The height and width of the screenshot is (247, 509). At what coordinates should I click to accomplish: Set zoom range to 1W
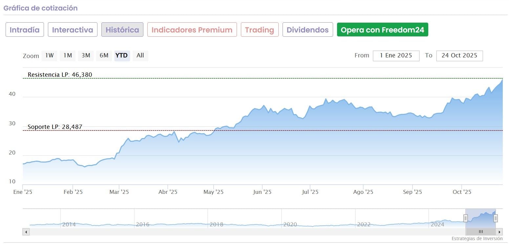[49, 56]
